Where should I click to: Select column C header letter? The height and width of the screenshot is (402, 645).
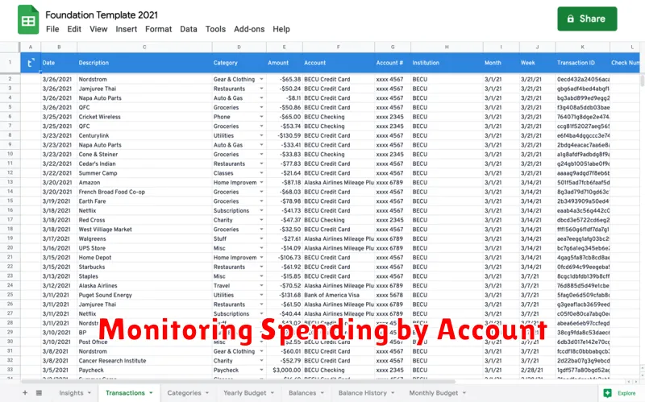[144, 47]
